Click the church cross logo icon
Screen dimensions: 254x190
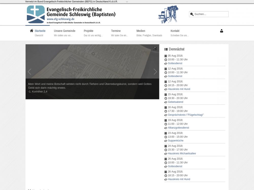click(36, 14)
